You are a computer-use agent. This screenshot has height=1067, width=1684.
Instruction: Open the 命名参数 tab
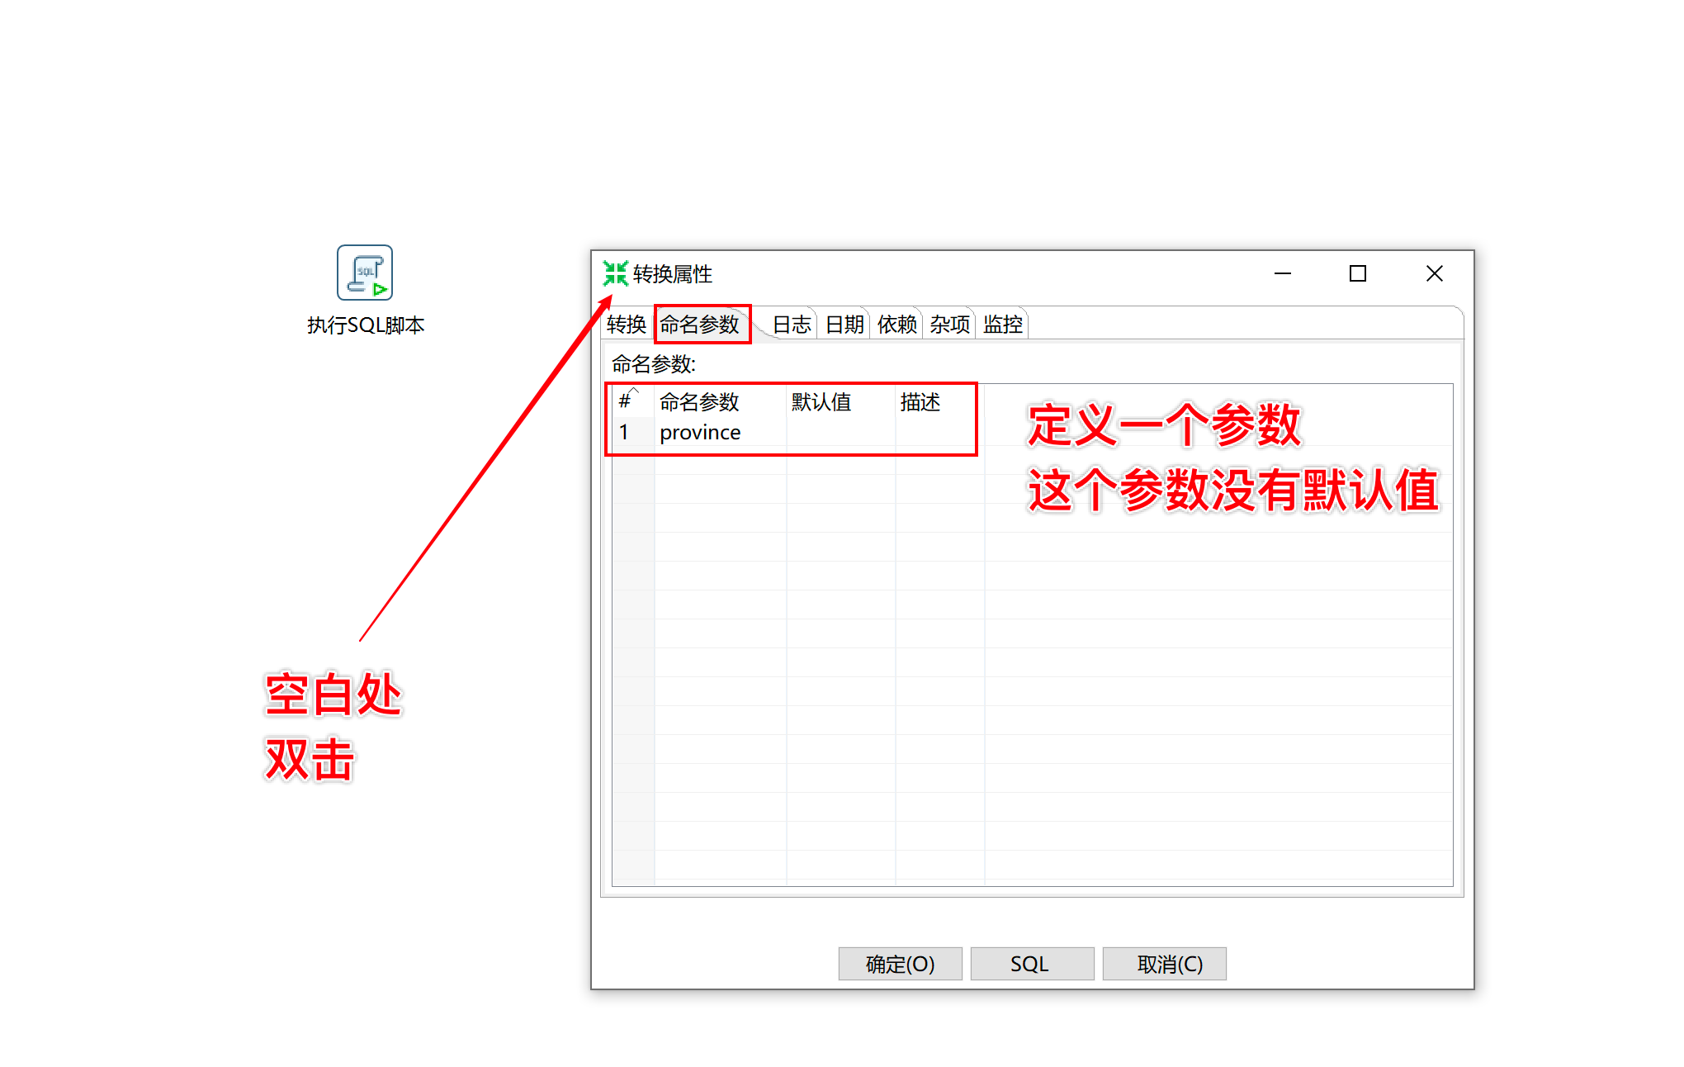click(x=700, y=325)
